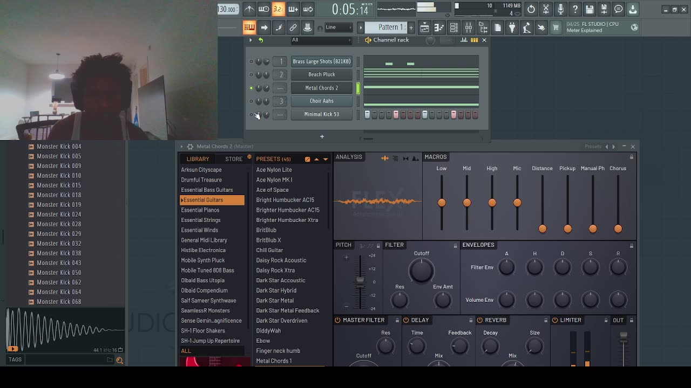Add a new channel with the plus button
This screenshot has width=691, height=388.
[322, 136]
